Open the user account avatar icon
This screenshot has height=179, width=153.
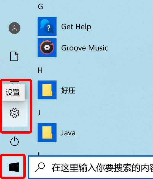(x=15, y=28)
